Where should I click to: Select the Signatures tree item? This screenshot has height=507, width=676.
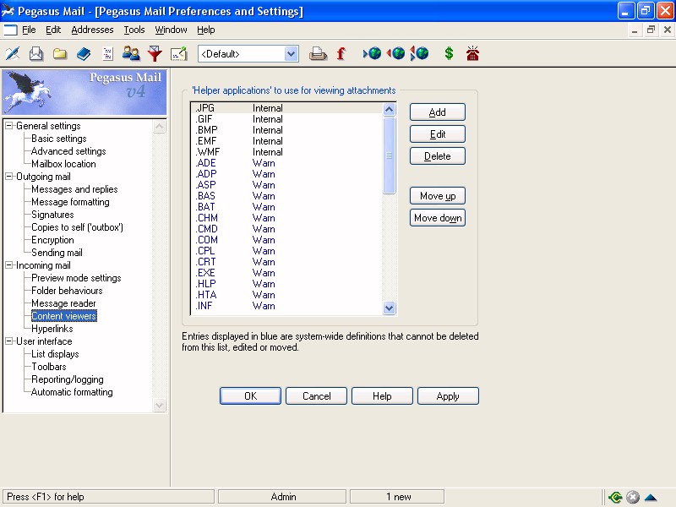click(x=52, y=215)
